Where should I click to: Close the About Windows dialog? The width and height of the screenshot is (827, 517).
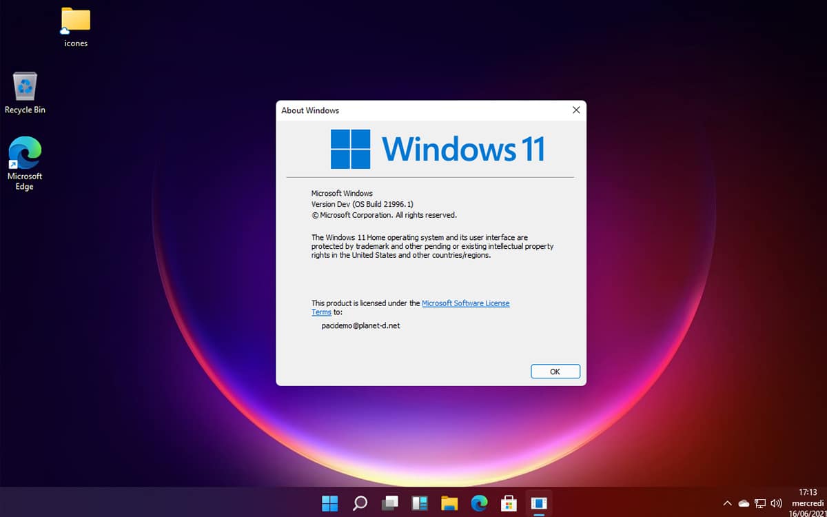coord(575,110)
